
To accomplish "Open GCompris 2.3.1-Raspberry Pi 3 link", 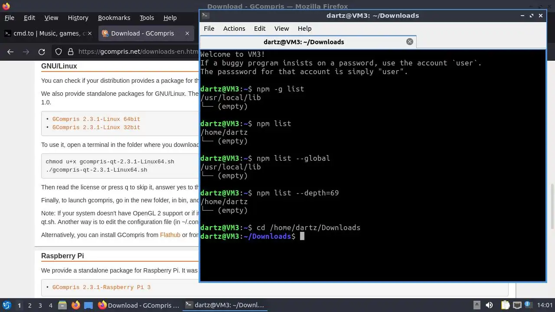I will (x=101, y=287).
